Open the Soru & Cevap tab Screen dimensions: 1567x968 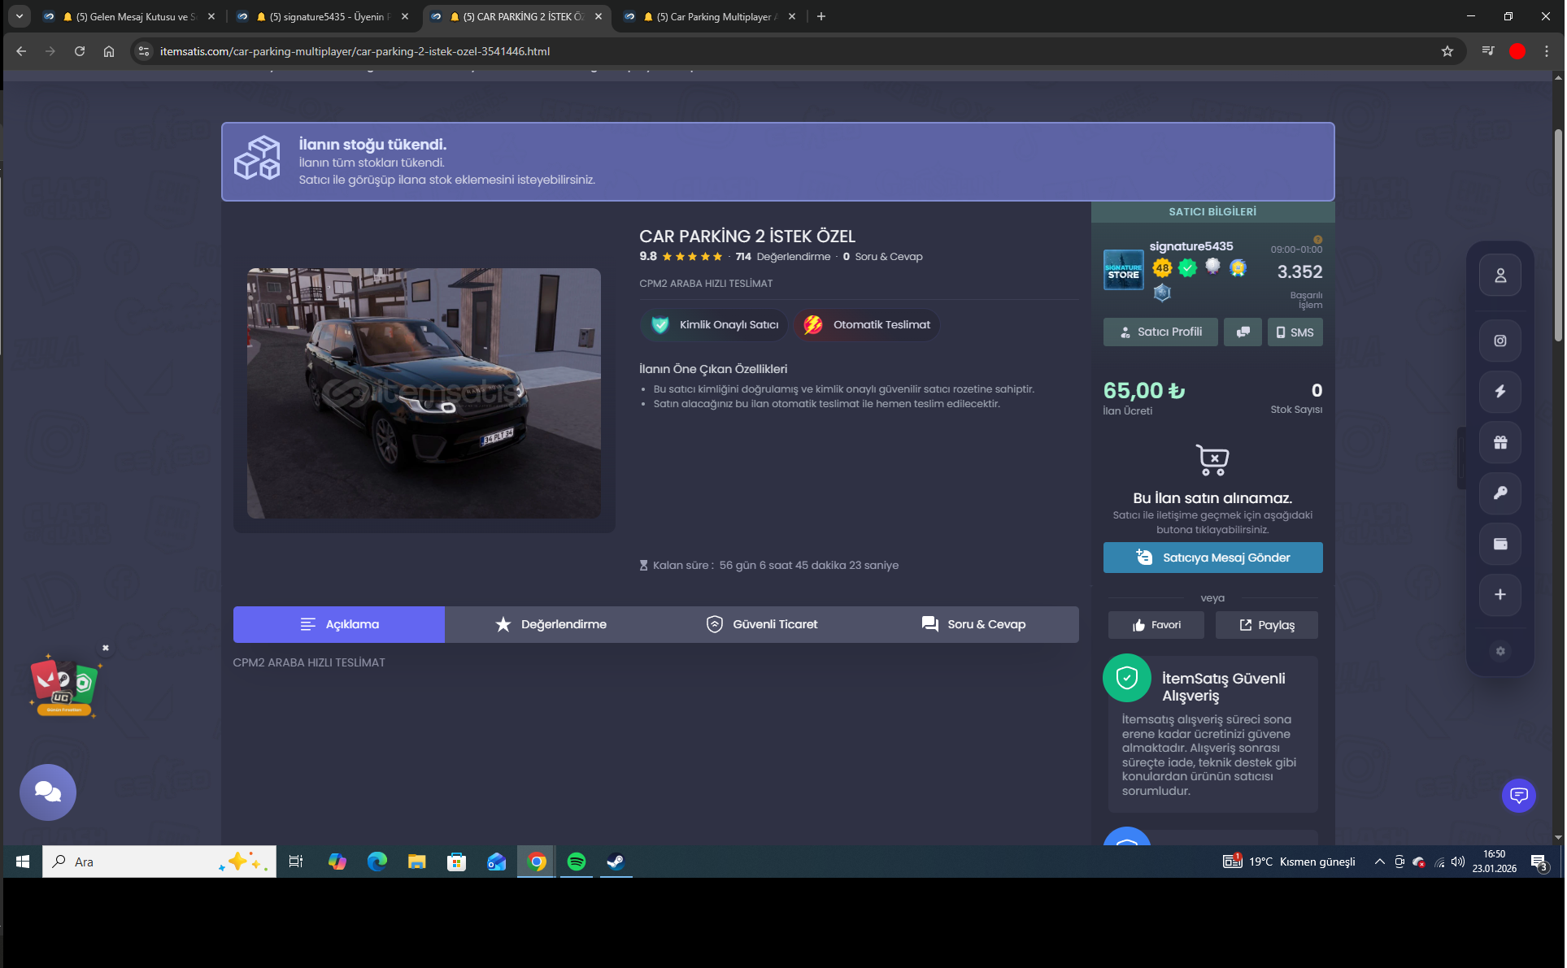973,625
